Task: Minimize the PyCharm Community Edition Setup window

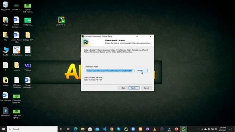Action: tap(137, 36)
